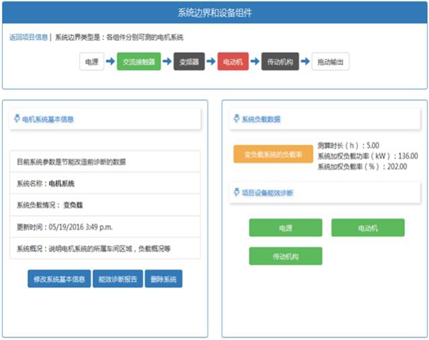Click the arrow between 交流接触器 and 变频器

[x=167, y=62]
